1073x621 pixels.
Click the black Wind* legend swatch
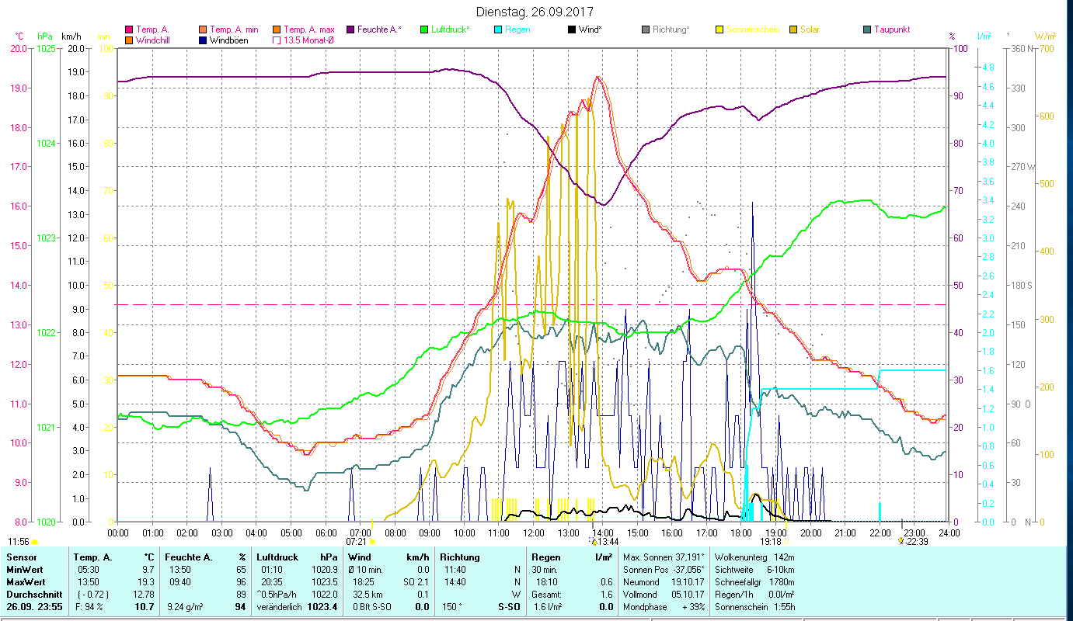(572, 30)
